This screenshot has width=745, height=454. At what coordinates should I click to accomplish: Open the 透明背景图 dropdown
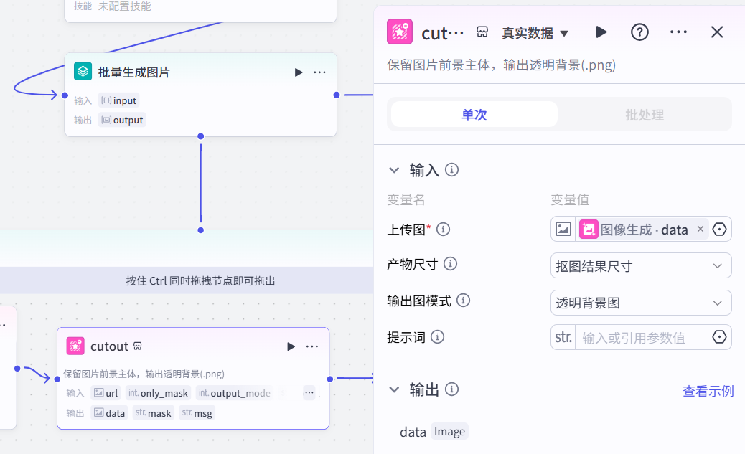point(640,303)
